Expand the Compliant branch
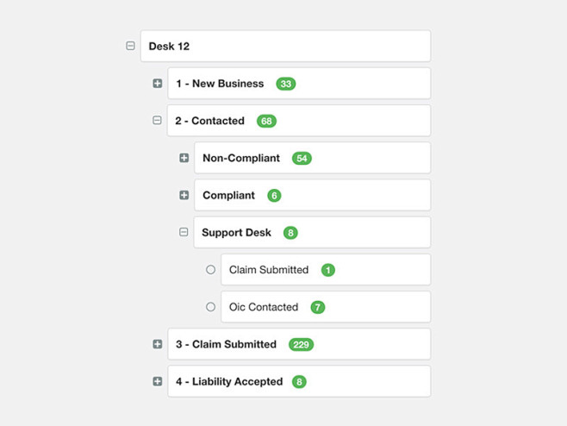This screenshot has height=426, width=567. [x=184, y=195]
